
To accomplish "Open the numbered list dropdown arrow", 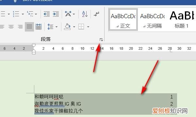I will click(23, 14).
